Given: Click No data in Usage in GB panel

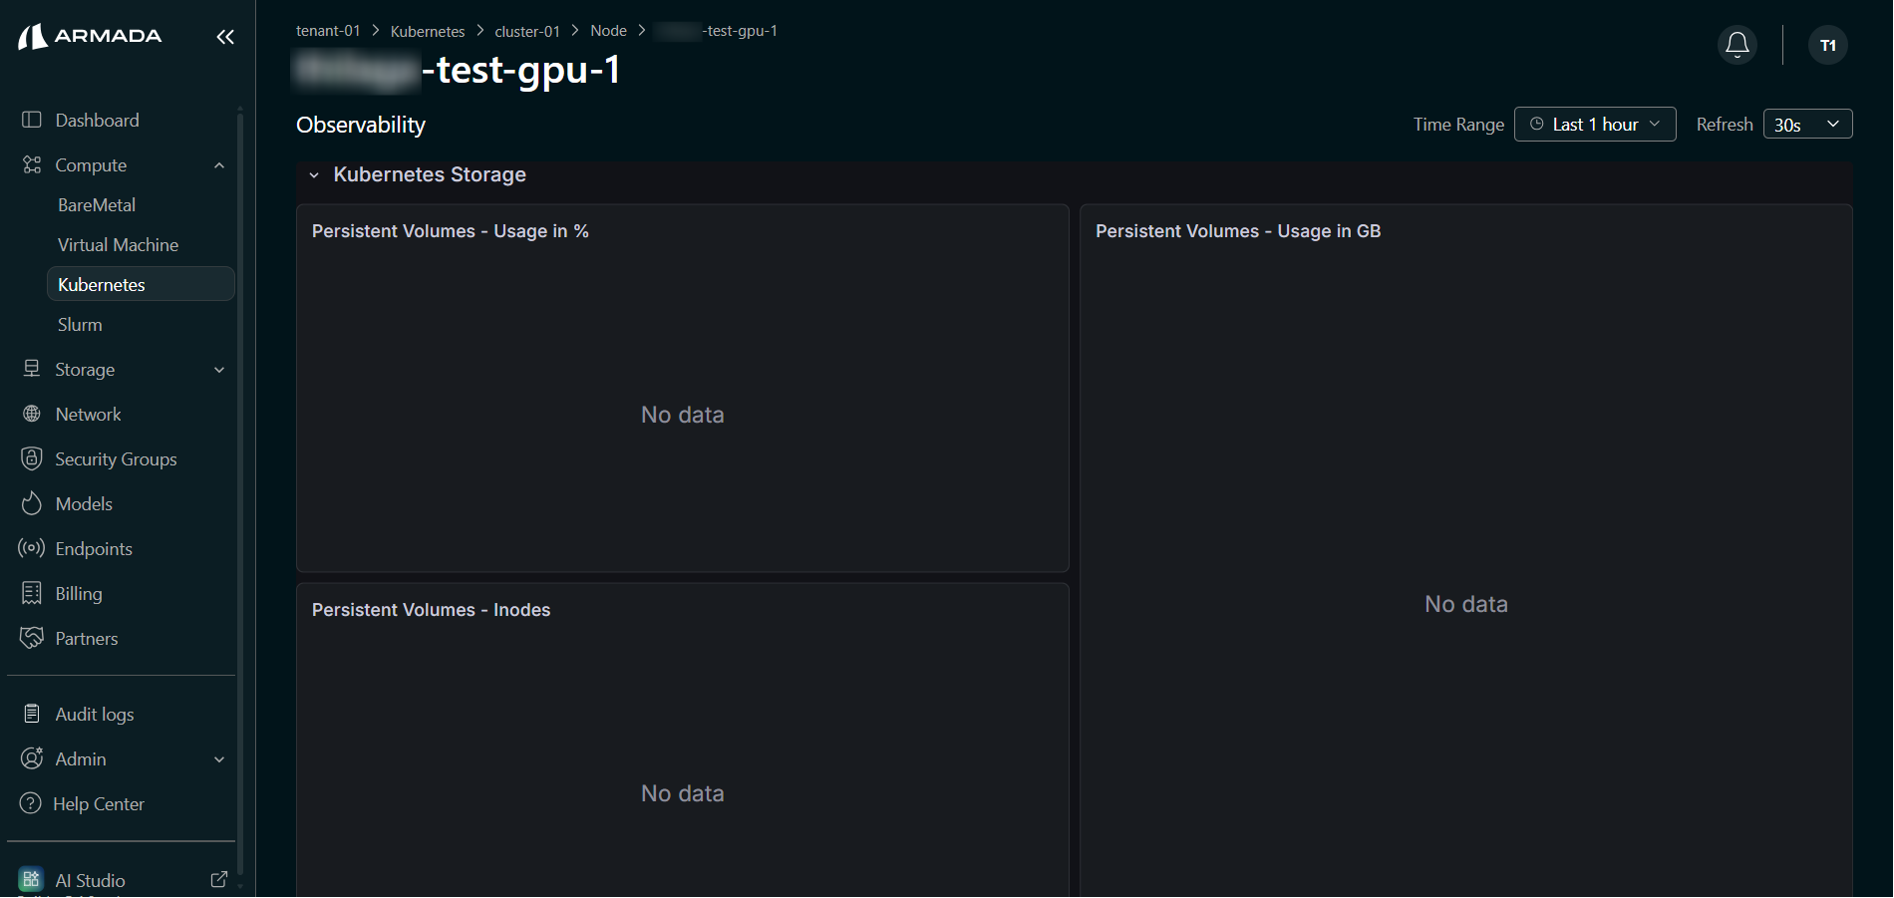Looking at the screenshot, I should coord(1466,604).
